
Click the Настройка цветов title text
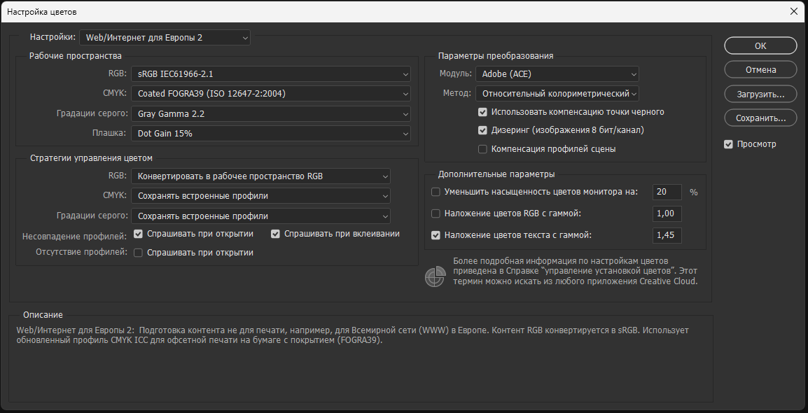click(42, 11)
